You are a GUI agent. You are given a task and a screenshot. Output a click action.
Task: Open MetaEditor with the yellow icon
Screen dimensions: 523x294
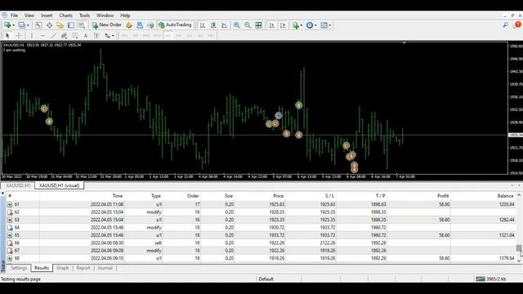click(129, 25)
